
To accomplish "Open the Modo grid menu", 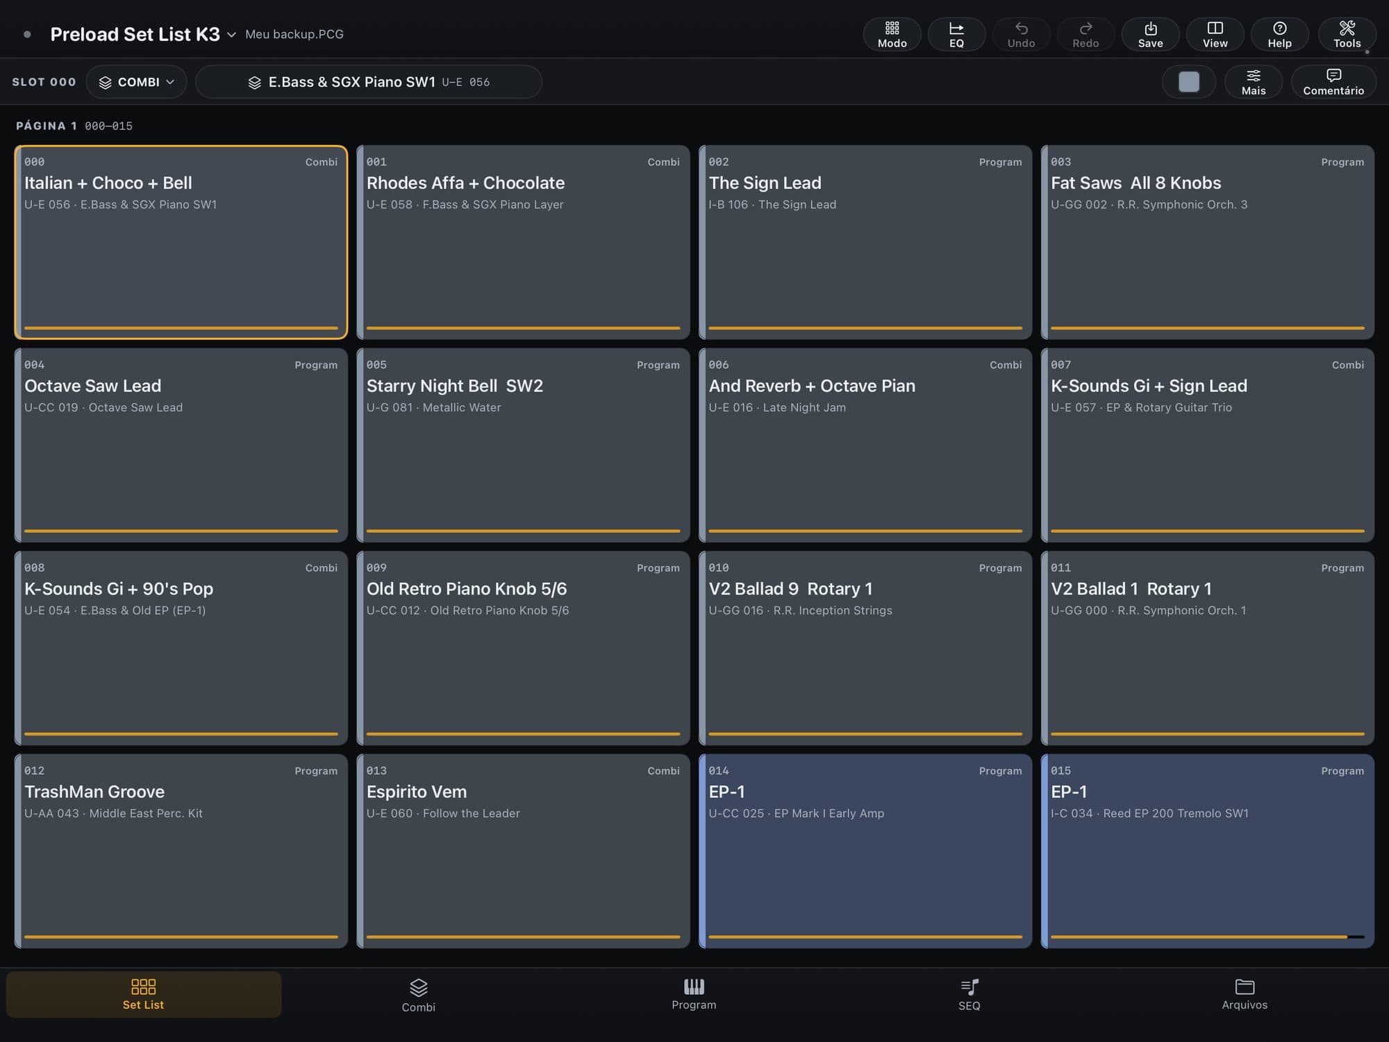I will pos(892,34).
